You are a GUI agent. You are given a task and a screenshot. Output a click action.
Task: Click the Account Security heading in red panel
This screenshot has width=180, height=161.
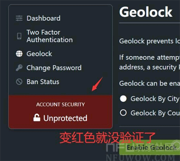(60, 104)
